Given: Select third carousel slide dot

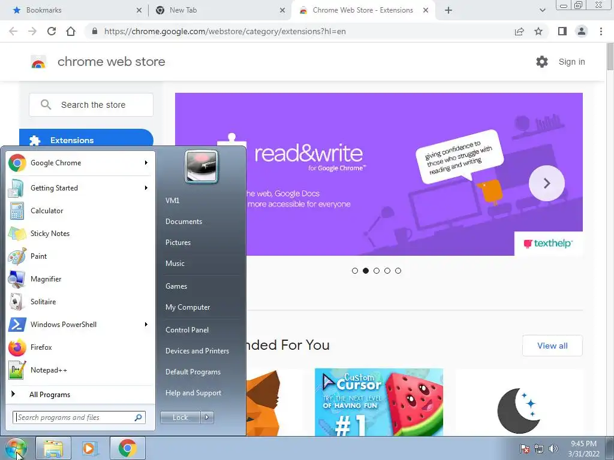Looking at the screenshot, I should [377, 271].
